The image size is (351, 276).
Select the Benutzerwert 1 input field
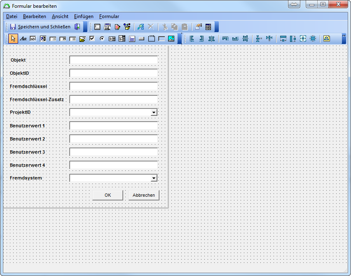point(113,126)
